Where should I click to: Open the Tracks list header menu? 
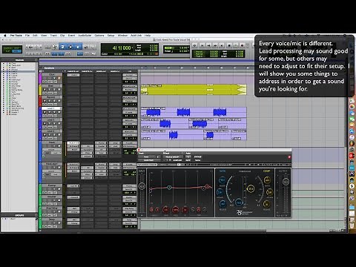[36, 60]
